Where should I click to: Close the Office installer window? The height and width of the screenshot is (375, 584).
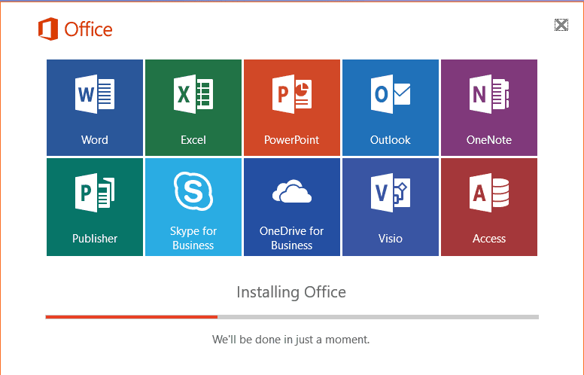561,25
